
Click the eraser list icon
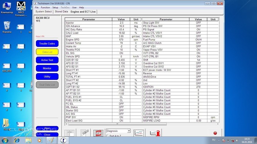[84, 133]
